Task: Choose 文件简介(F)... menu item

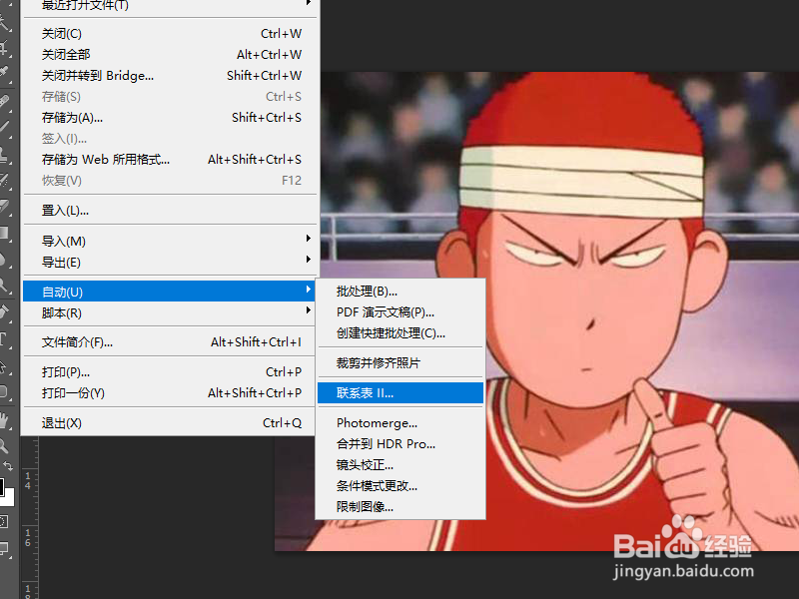Action: pos(170,341)
